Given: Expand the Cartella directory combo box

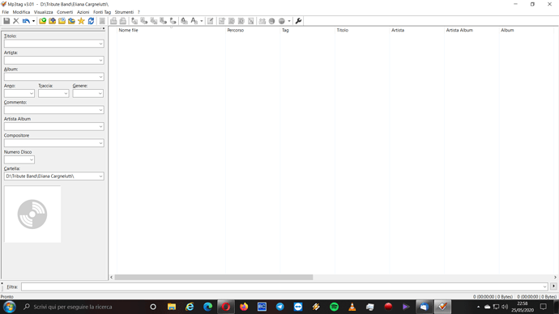Looking at the screenshot, I should coord(100,176).
